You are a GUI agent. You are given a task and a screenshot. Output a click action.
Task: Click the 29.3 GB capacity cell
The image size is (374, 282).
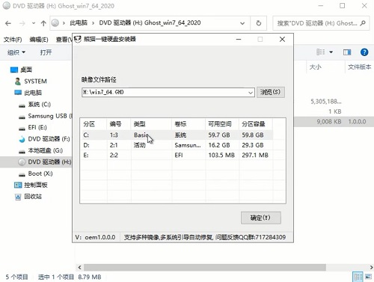253,145
